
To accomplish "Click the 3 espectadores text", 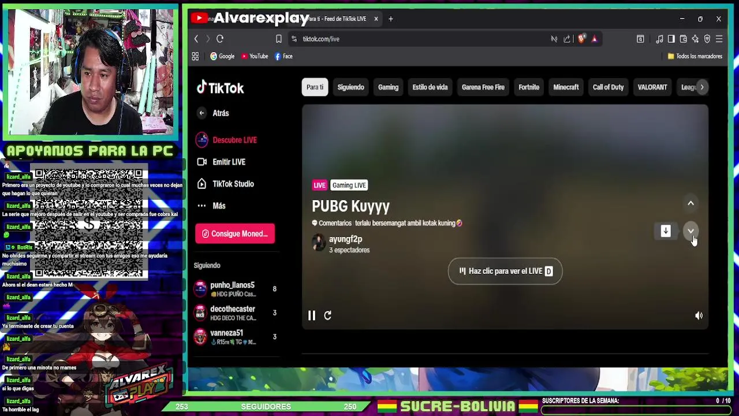I will tap(349, 250).
